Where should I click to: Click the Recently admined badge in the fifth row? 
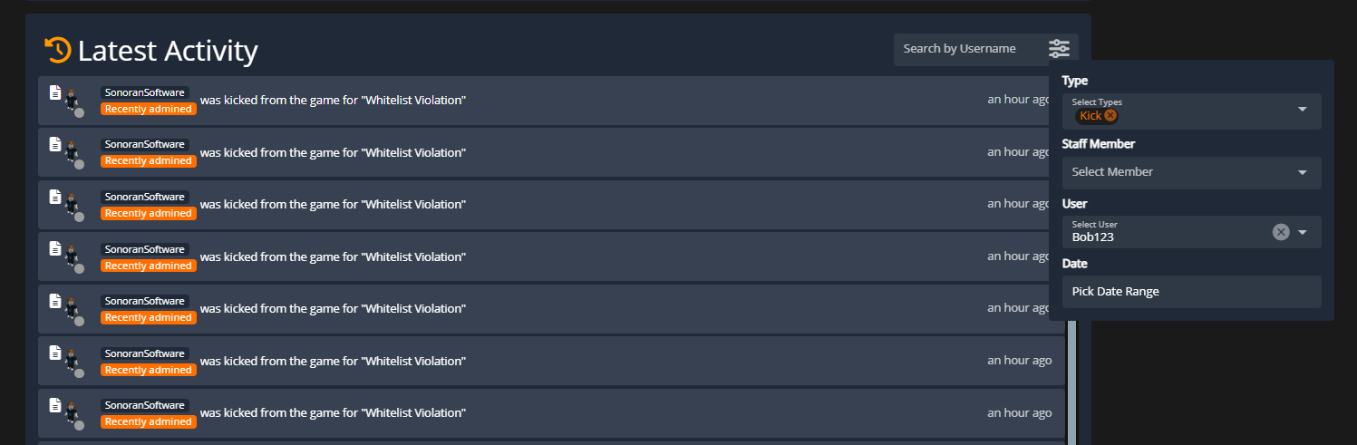click(148, 318)
